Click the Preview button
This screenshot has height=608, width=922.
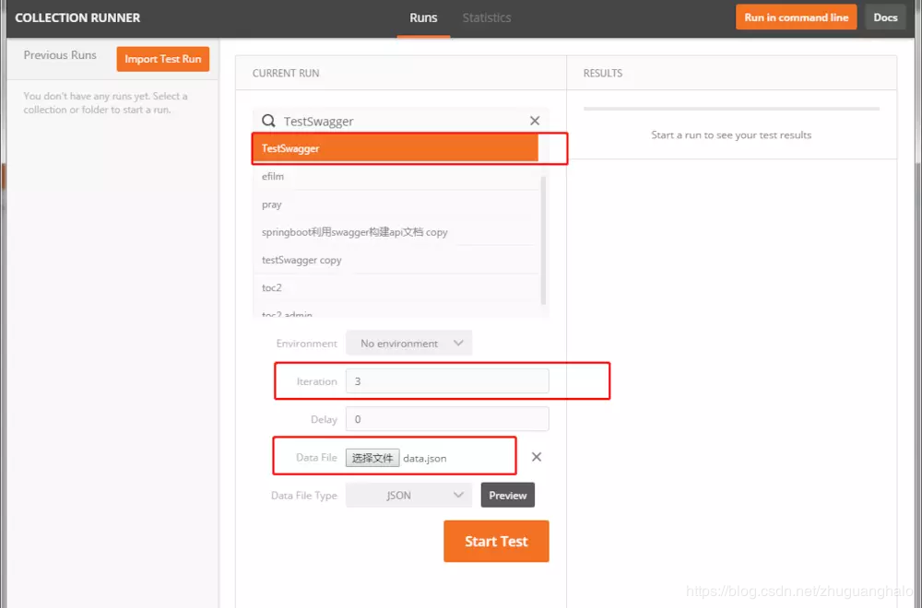[507, 496]
